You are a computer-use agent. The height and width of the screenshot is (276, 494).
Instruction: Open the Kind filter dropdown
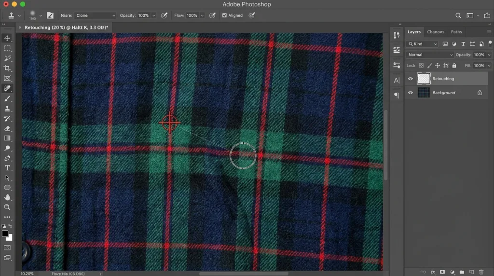[x=422, y=44]
